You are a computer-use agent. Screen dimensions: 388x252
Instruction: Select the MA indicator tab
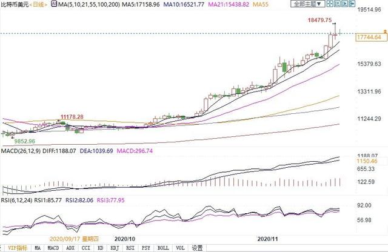(x=38, y=248)
